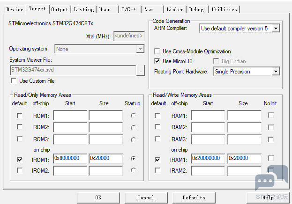Check the RAM1 default checkbox
Screen dimensions: 292x204
pos(157,116)
